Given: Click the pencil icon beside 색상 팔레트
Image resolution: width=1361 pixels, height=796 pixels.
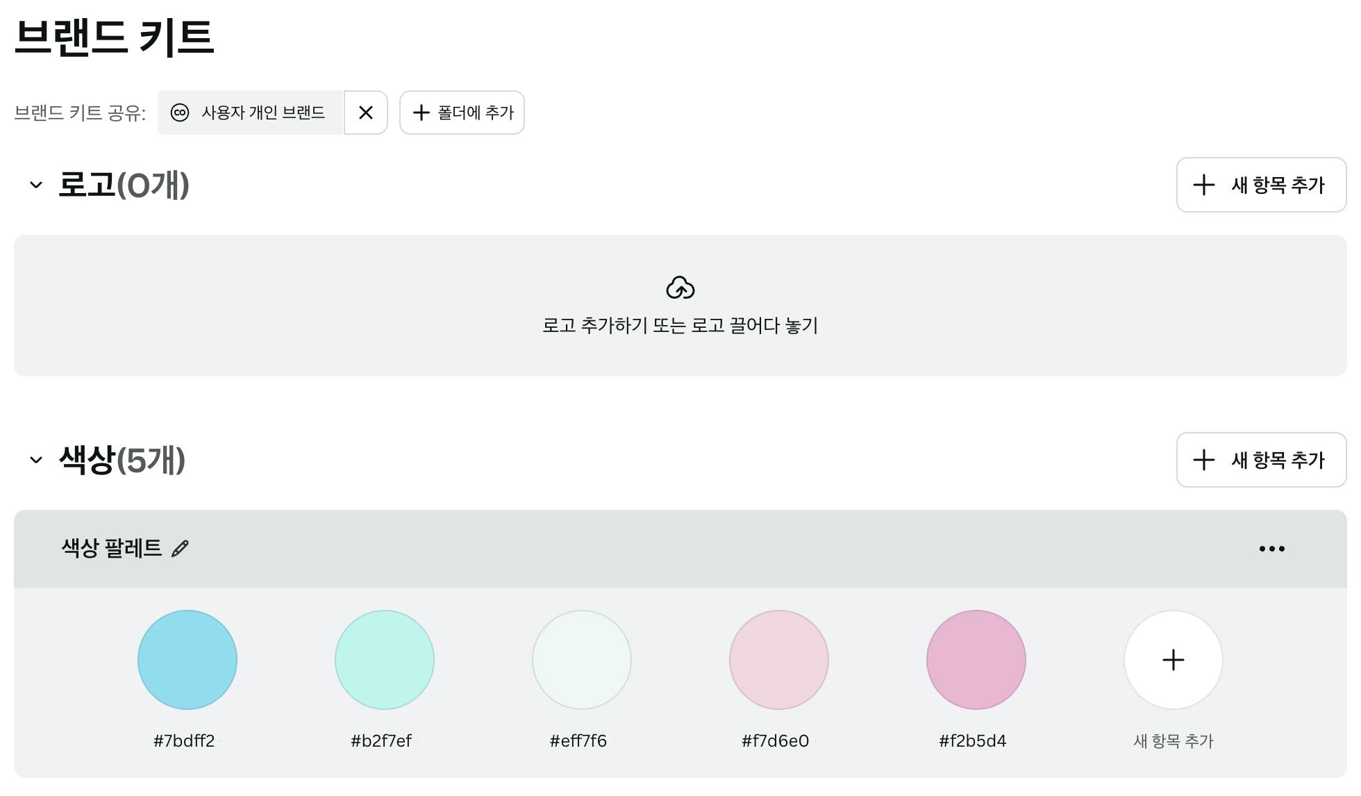Looking at the screenshot, I should [x=180, y=549].
